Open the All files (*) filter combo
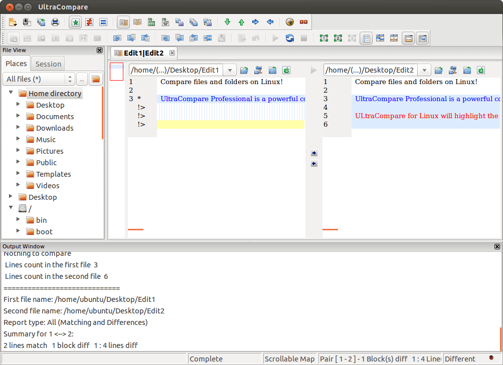 (x=39, y=79)
